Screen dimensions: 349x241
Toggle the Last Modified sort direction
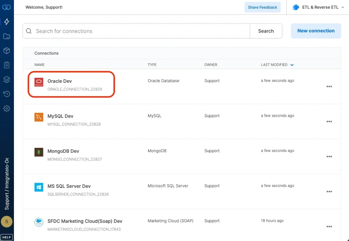[292, 65]
